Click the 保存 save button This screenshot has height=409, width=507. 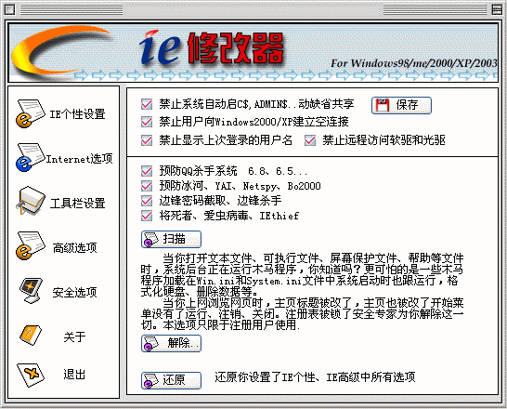tap(401, 105)
